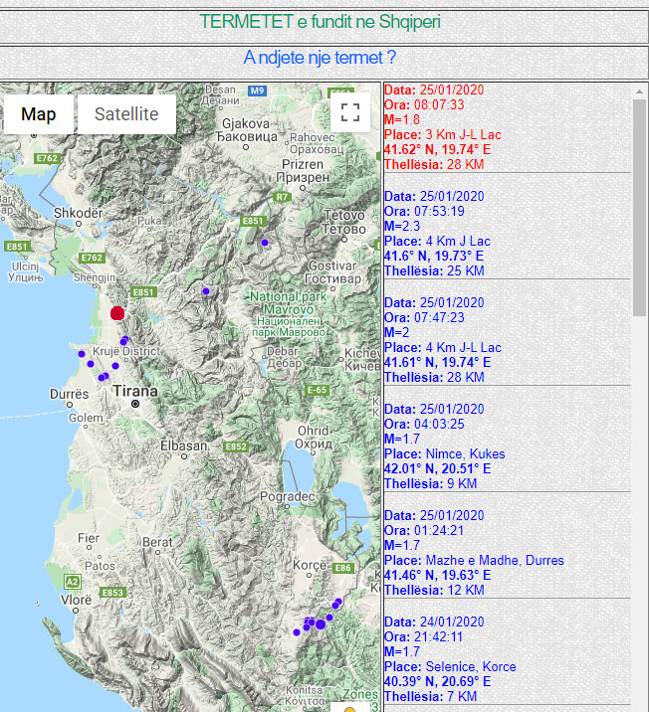Select blue marker west of Mavrovo National Park
This screenshot has width=649, height=712.
point(206,291)
